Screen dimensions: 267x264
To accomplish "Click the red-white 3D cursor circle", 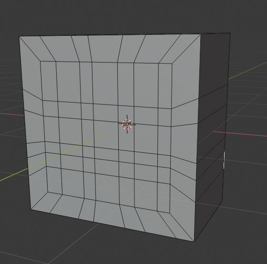I will click(127, 124).
